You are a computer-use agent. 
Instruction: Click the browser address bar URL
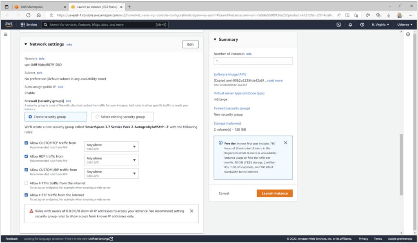196,15
